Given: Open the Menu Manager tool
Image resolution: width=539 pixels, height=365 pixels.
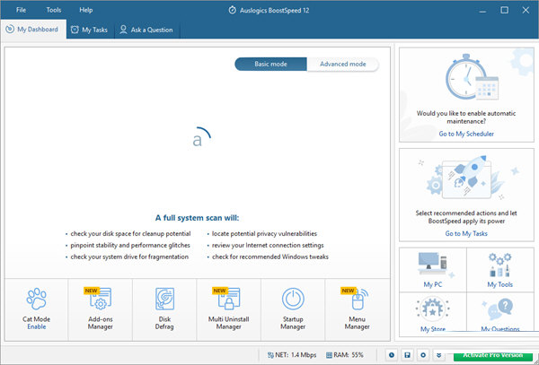Looking at the screenshot, I should pos(358,299).
